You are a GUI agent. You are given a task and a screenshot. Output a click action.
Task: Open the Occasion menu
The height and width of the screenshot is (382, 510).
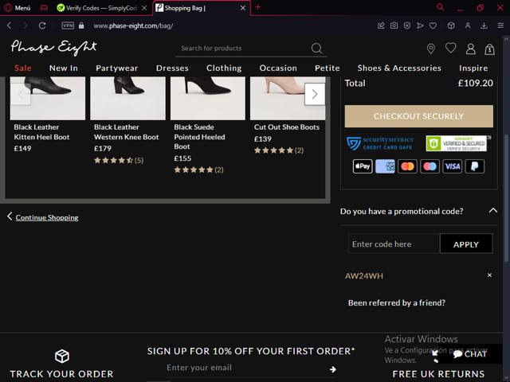click(278, 68)
